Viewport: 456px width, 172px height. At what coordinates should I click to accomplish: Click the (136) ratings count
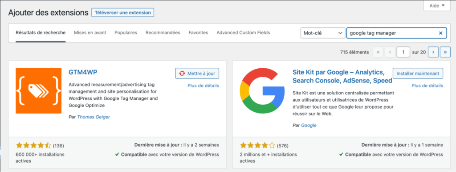(x=58, y=145)
